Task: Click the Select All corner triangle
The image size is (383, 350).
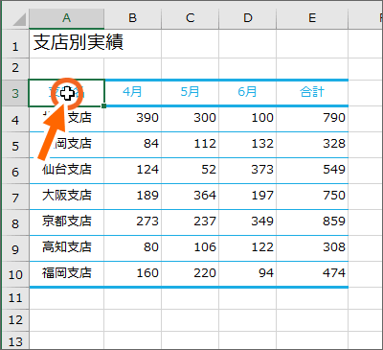Action: 19,20
